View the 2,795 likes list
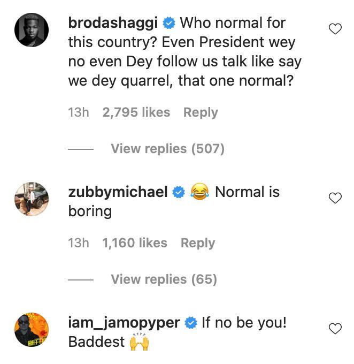 point(136,112)
